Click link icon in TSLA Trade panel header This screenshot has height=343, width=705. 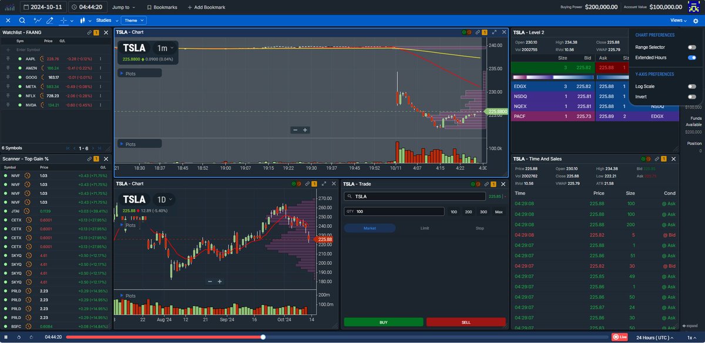coord(485,183)
